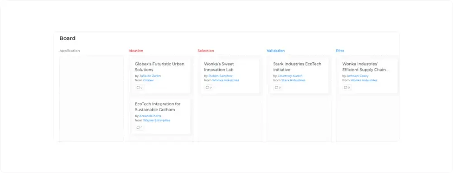Open Wonka Industries link on Supply Chain card
The width and height of the screenshot is (453, 173).
(x=364, y=80)
